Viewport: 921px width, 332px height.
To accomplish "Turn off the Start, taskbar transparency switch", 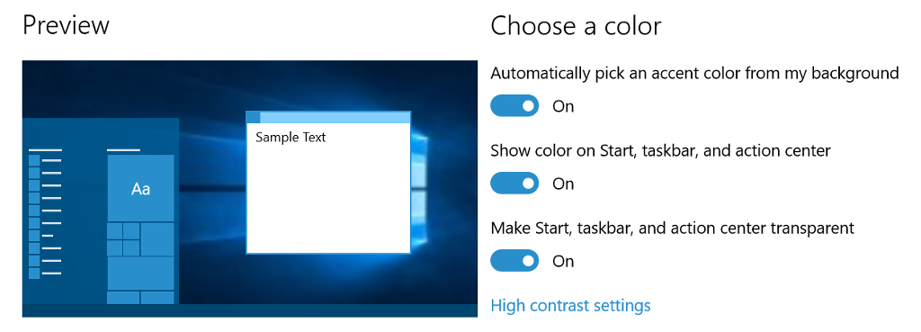I will click(514, 260).
